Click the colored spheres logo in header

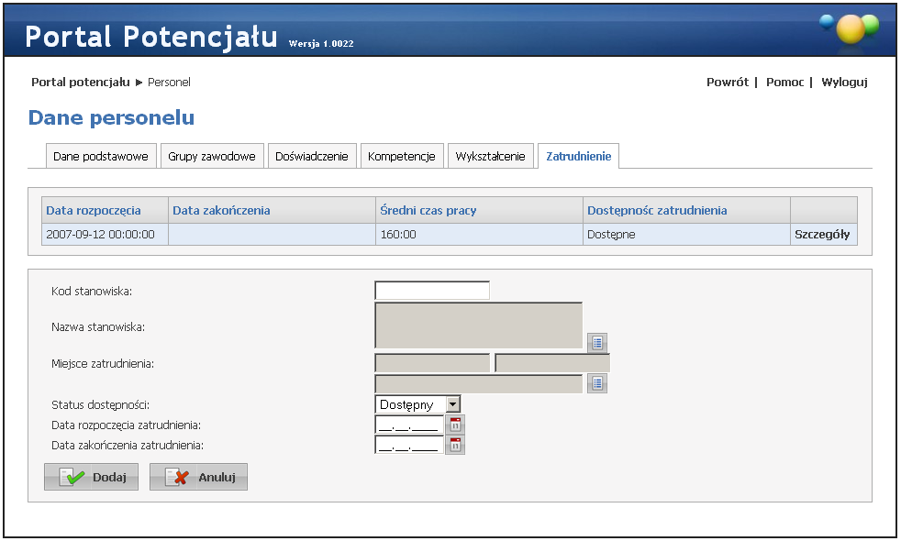pyautogui.click(x=850, y=28)
